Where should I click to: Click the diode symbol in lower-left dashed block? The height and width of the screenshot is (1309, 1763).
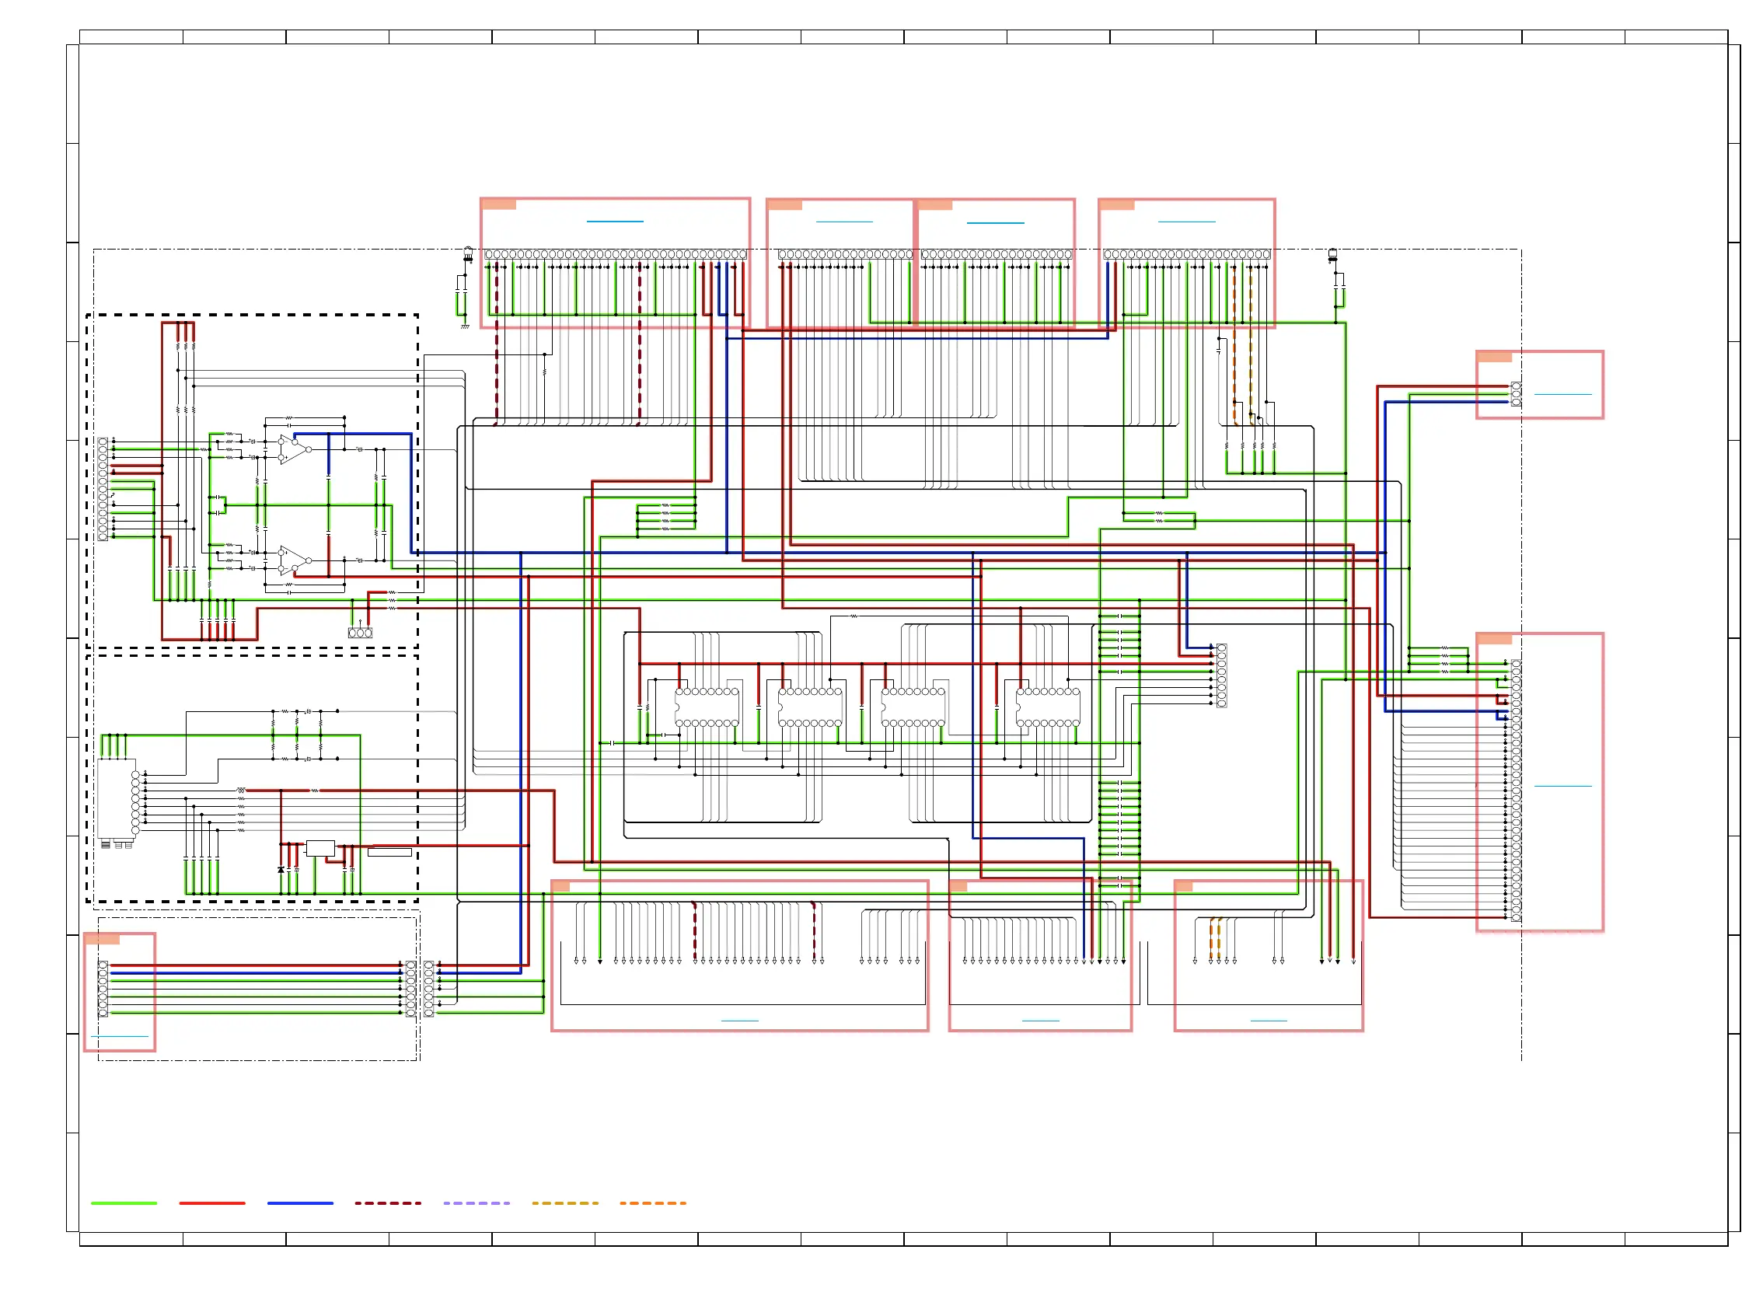[281, 870]
